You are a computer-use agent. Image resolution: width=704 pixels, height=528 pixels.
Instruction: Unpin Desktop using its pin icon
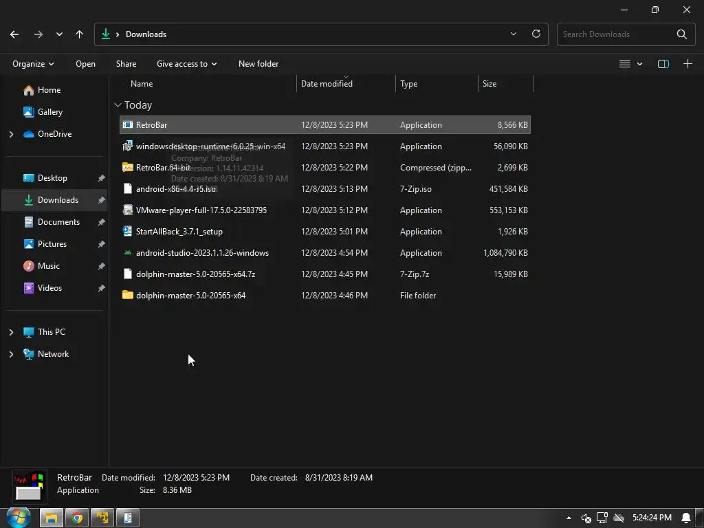pyautogui.click(x=102, y=178)
